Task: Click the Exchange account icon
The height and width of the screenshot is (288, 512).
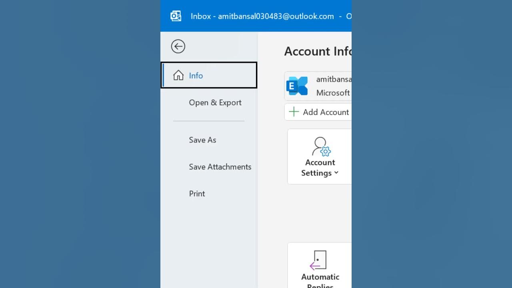Action: pos(297,86)
